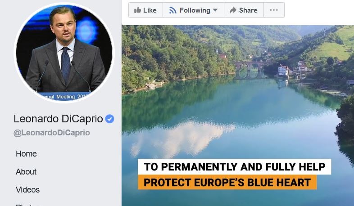The image size is (354, 206).
Task: Click the blue verified badge checkmark
Action: point(109,119)
